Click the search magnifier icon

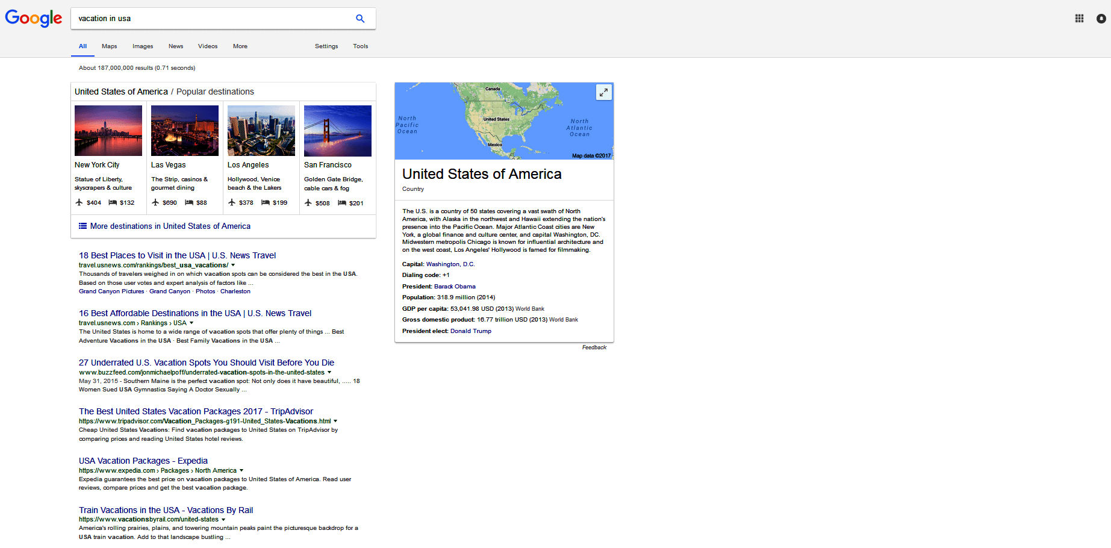pos(359,18)
